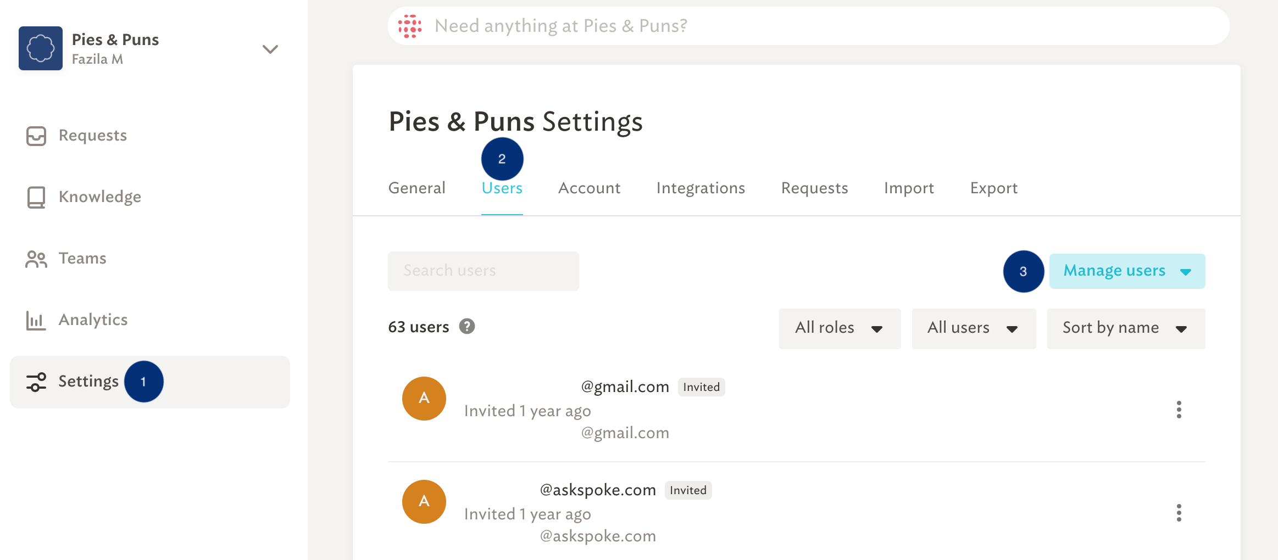Go to the Export tab

[994, 188]
